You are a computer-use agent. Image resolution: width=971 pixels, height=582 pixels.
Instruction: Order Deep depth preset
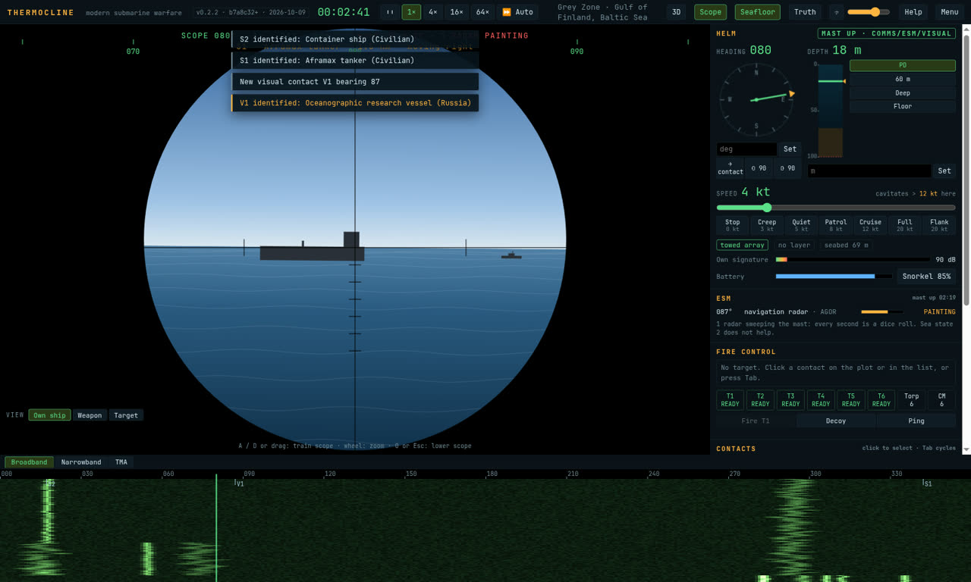[903, 93]
